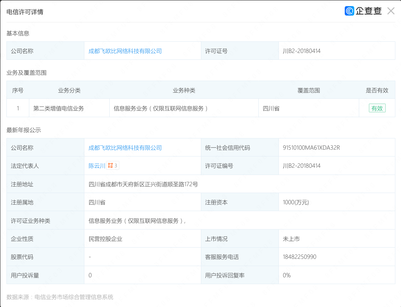Click the registered address text
The width and height of the screenshot is (401, 307).
(x=143, y=184)
